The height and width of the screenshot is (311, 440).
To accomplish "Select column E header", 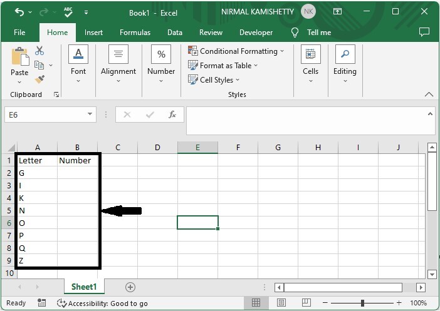I will point(197,148).
